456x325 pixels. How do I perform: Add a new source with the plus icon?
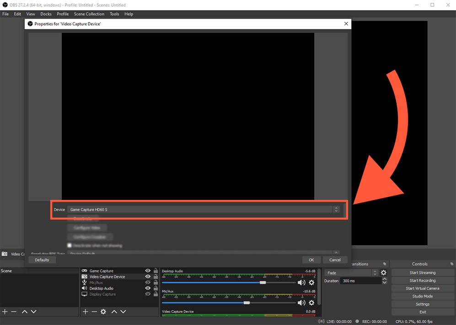pyautogui.click(x=85, y=311)
